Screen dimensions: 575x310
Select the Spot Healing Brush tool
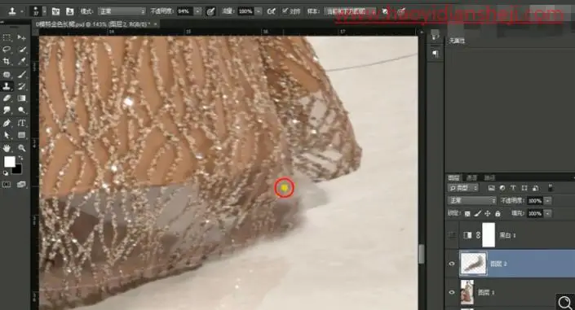(7, 75)
